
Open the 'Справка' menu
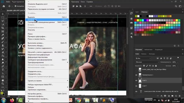(89, 2)
